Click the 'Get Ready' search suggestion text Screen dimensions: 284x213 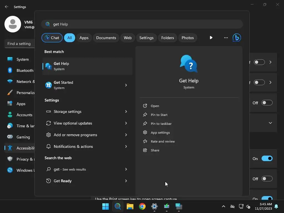click(63, 181)
